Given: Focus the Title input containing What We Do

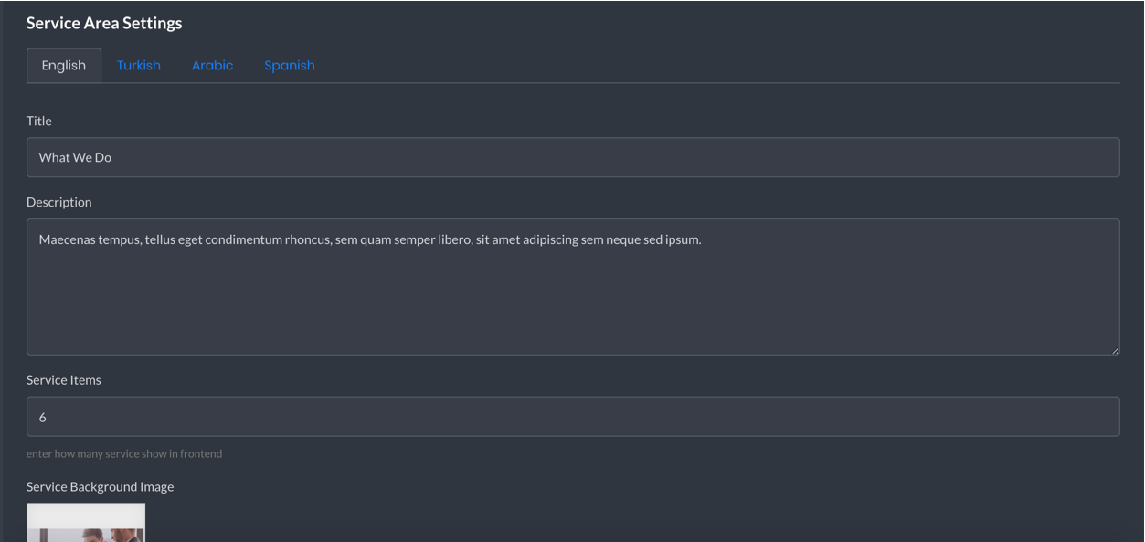Looking at the screenshot, I should coord(573,157).
